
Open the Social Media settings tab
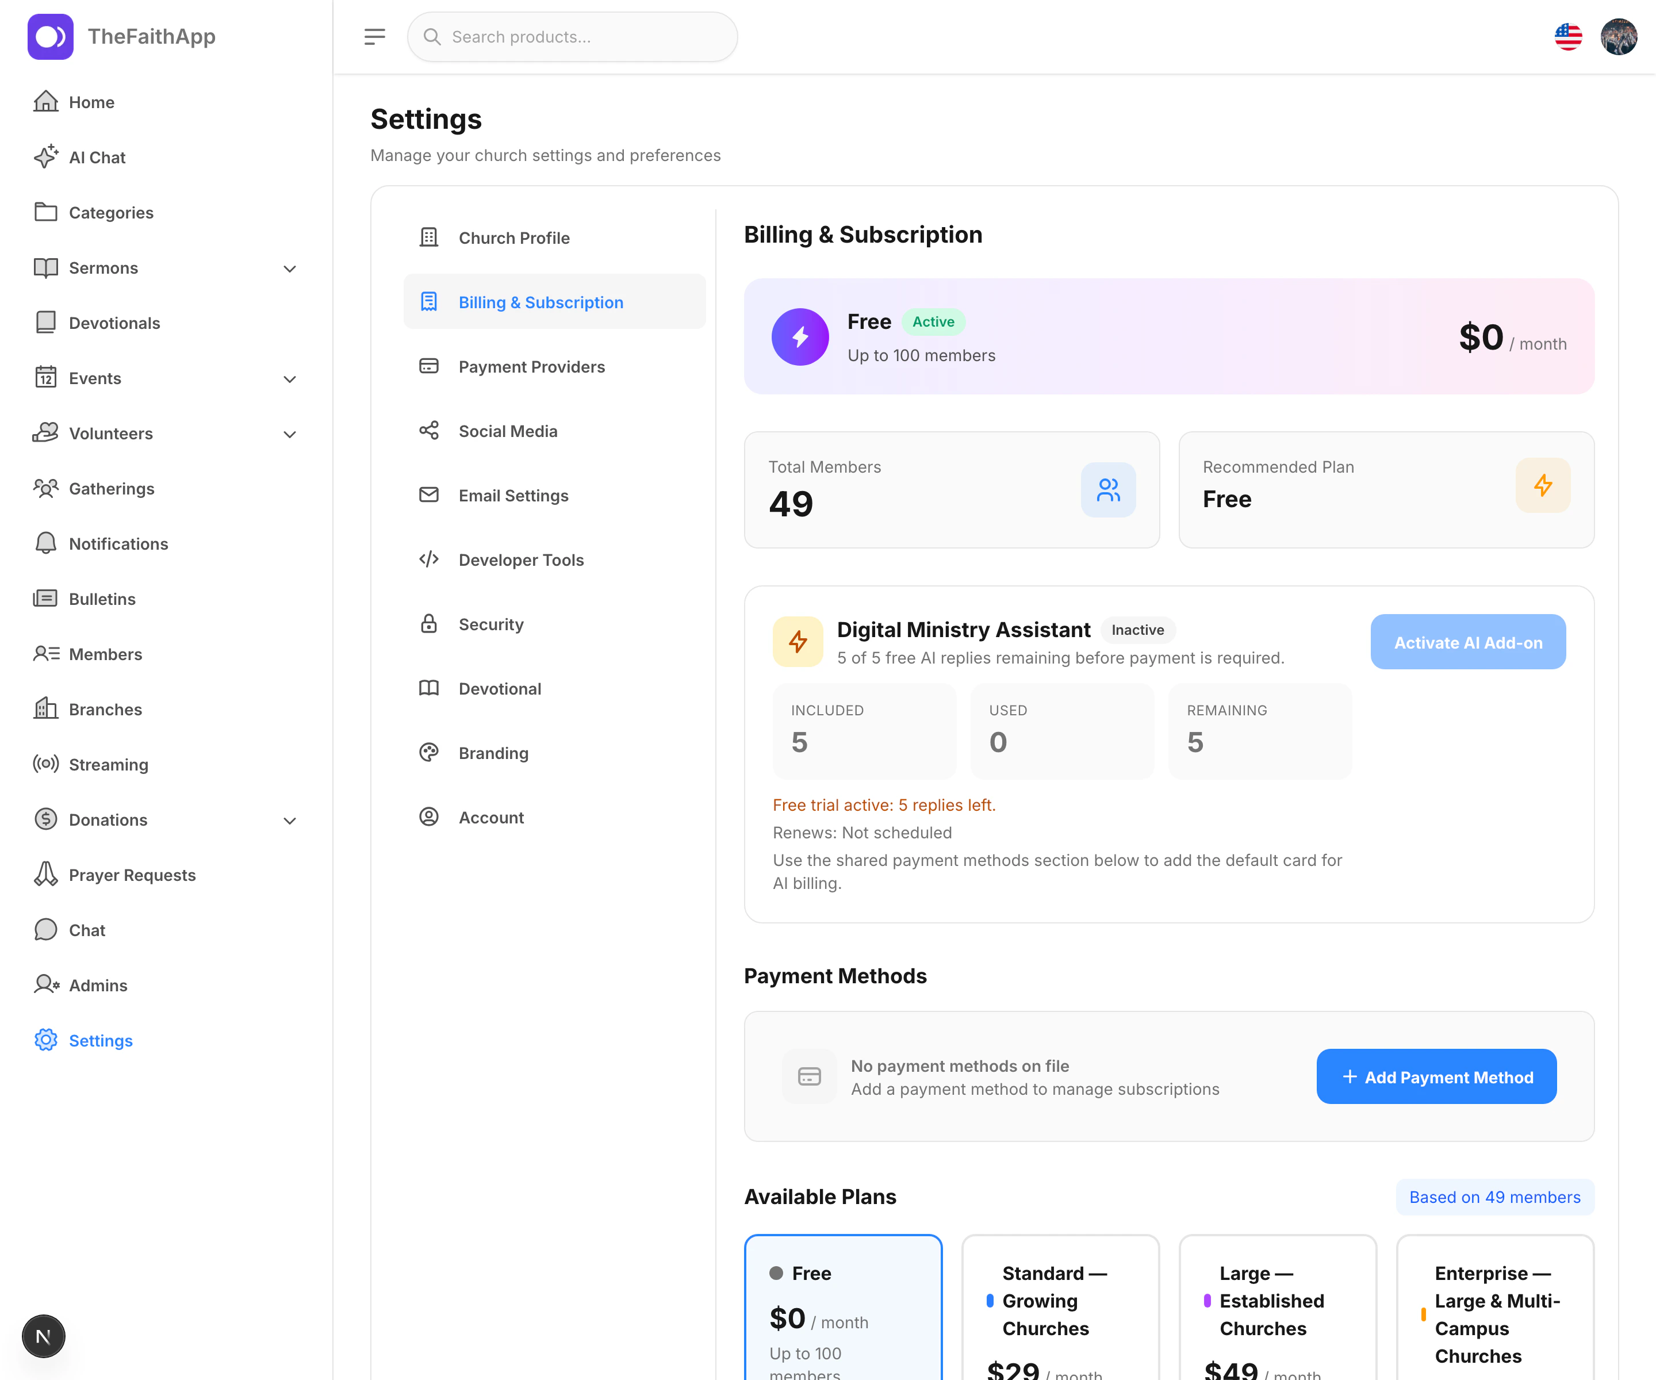554,431
